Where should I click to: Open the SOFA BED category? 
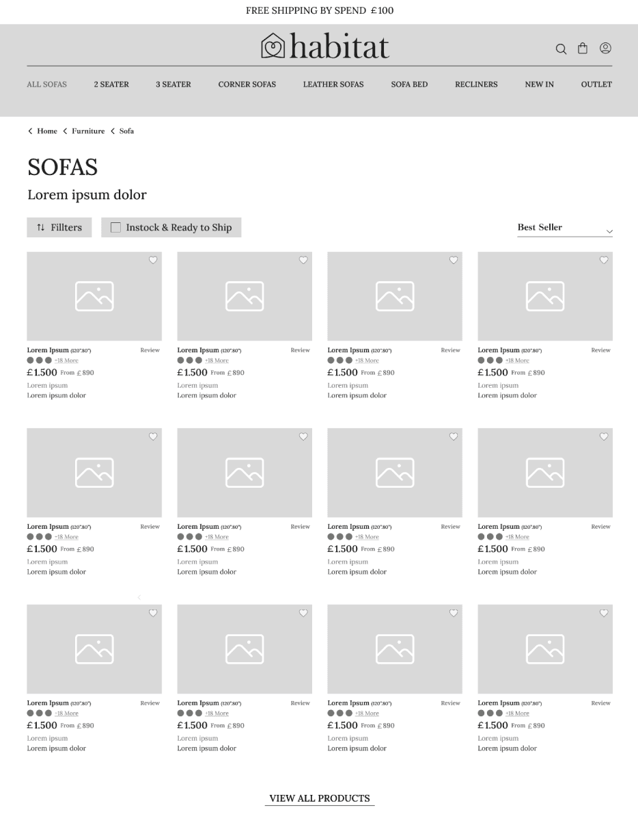click(x=409, y=84)
